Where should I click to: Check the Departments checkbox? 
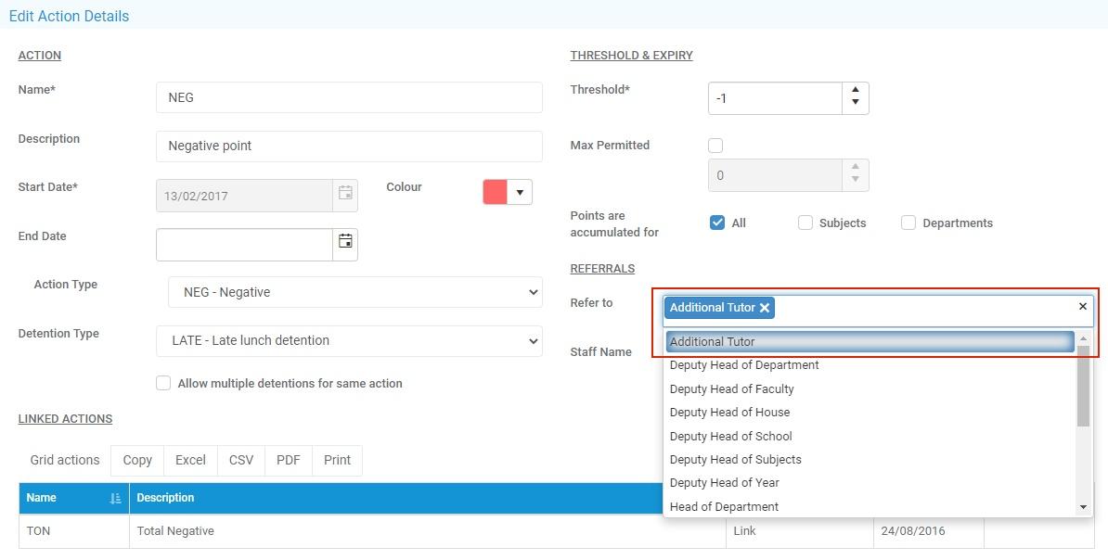pyautogui.click(x=908, y=223)
